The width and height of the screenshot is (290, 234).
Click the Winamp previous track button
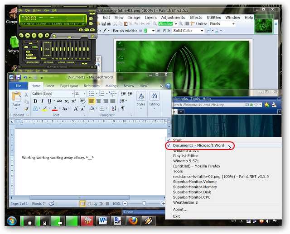pos(21,35)
